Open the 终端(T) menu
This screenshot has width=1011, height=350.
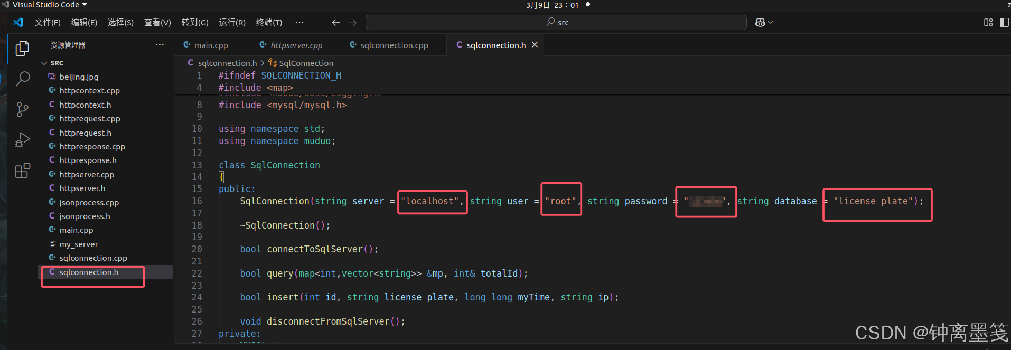point(269,23)
